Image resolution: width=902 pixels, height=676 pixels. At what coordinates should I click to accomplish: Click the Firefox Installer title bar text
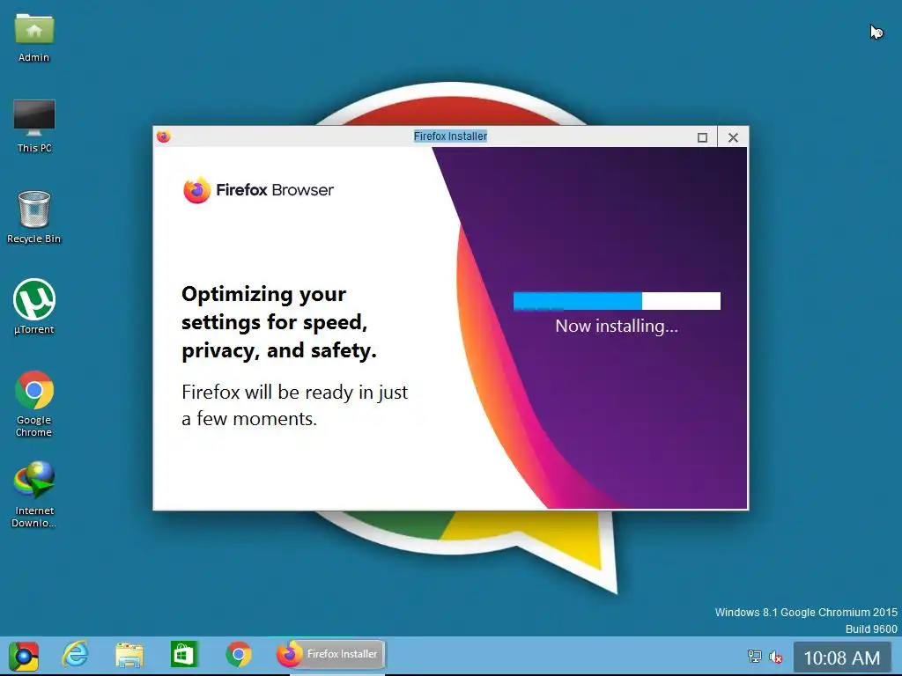pos(450,136)
